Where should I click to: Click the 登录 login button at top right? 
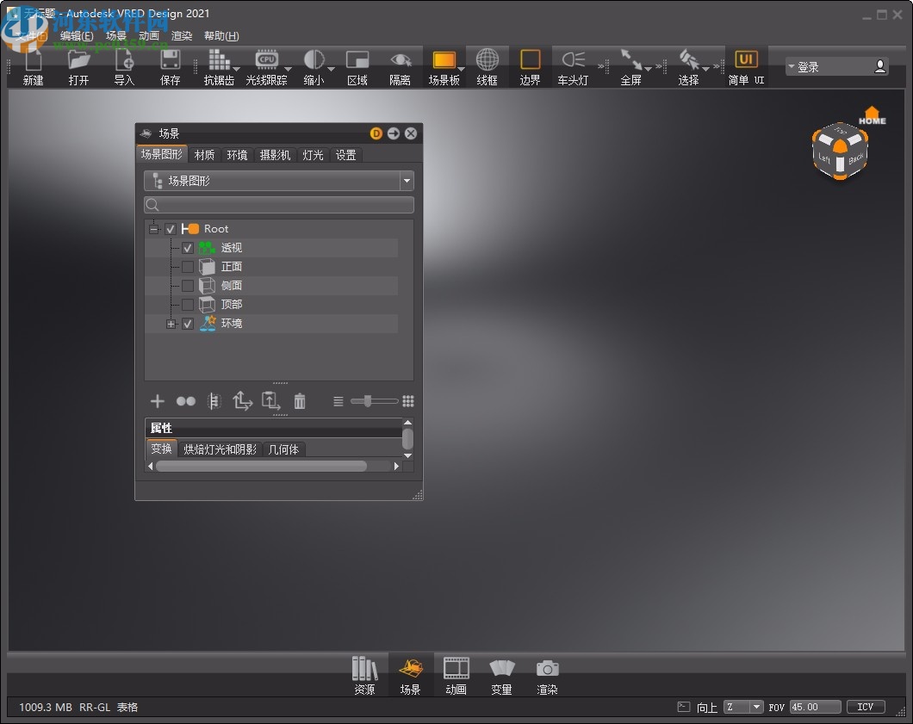(829, 65)
